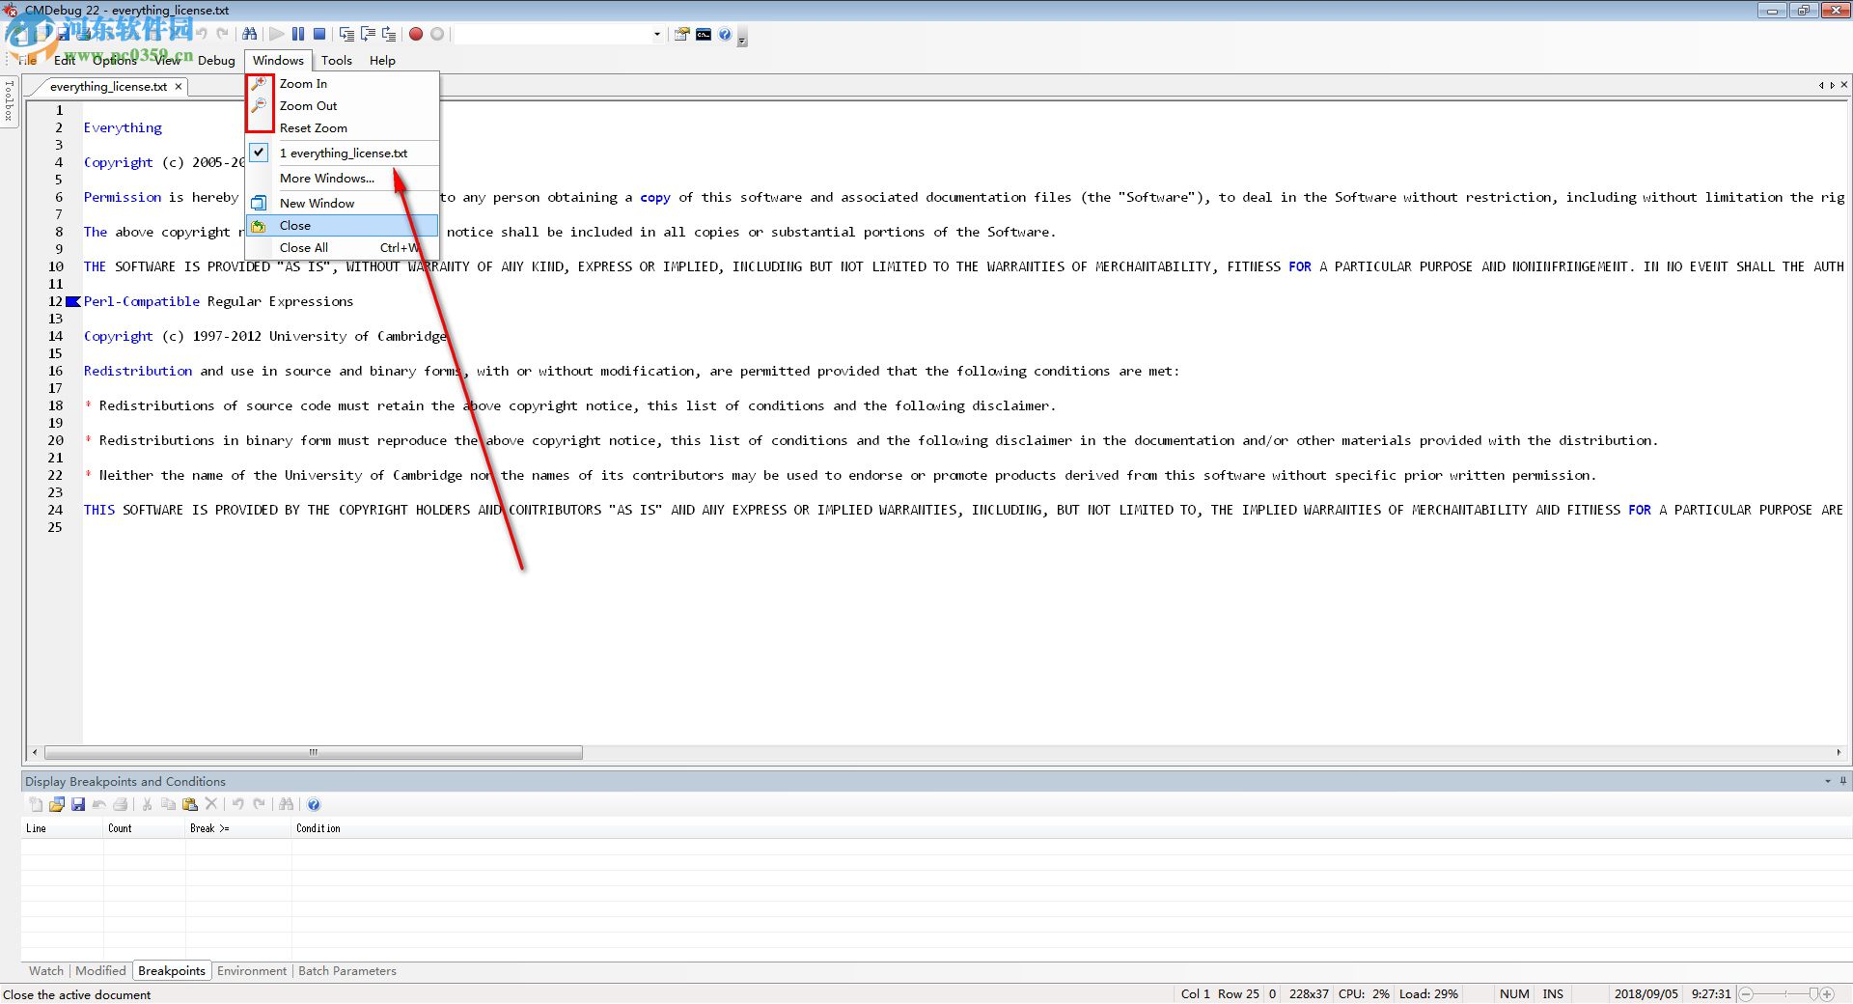Toggle INS mode in the status bar
The width and height of the screenshot is (1853, 1004).
[1552, 993]
